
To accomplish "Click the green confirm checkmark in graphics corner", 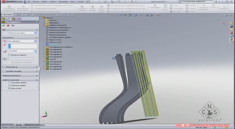I will (218, 19).
